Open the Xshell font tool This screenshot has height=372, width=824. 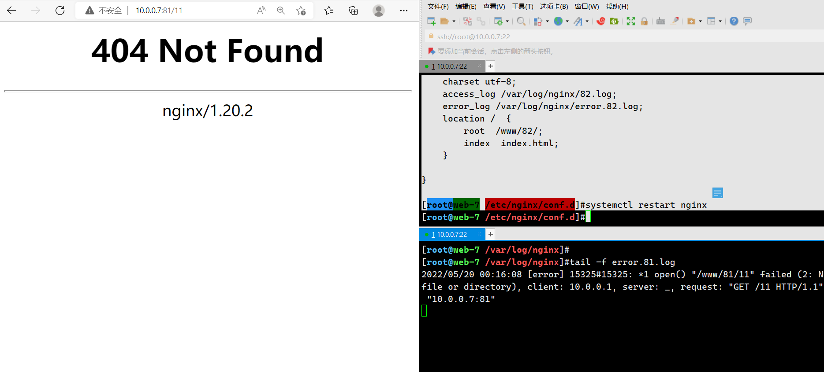(x=578, y=21)
